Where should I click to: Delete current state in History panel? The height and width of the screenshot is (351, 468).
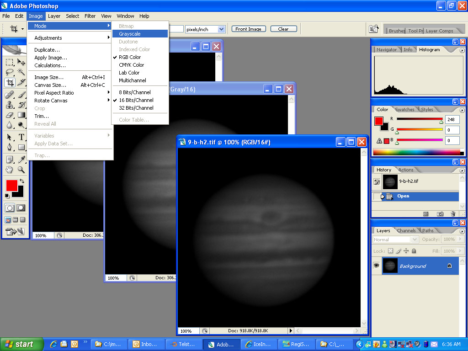pyautogui.click(x=453, y=214)
